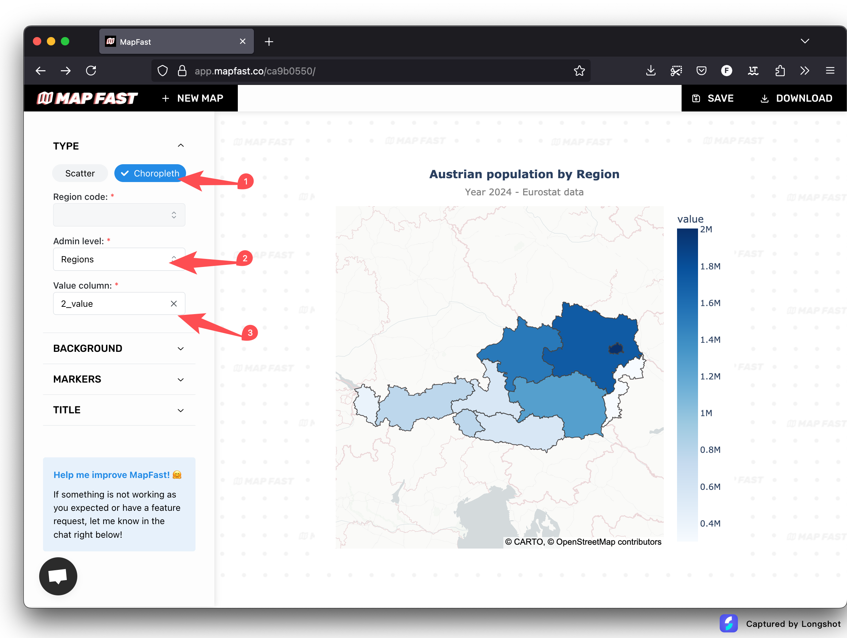The width and height of the screenshot is (847, 638).
Task: Click the Help me improve MapFast link
Action: coord(118,475)
